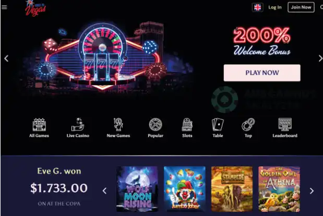The width and height of the screenshot is (323, 216).
Task: Select the Top games category
Action: click(x=248, y=128)
